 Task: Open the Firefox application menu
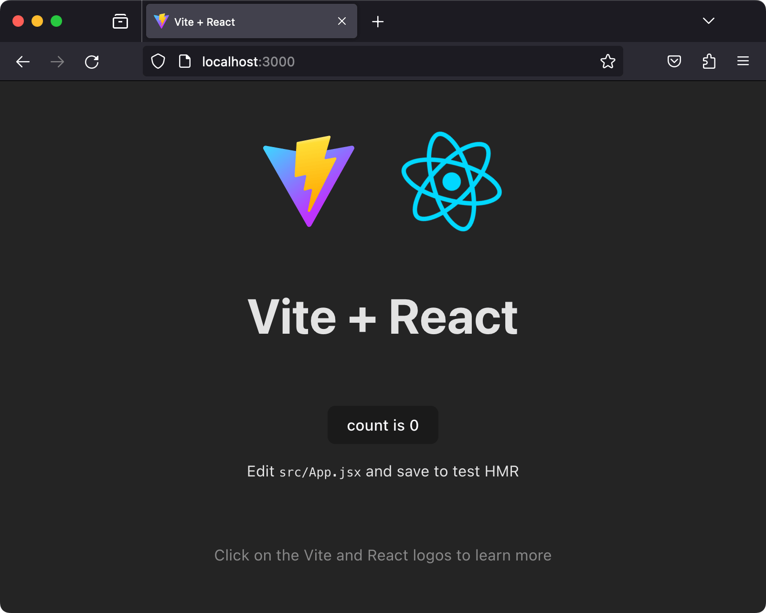click(x=743, y=61)
